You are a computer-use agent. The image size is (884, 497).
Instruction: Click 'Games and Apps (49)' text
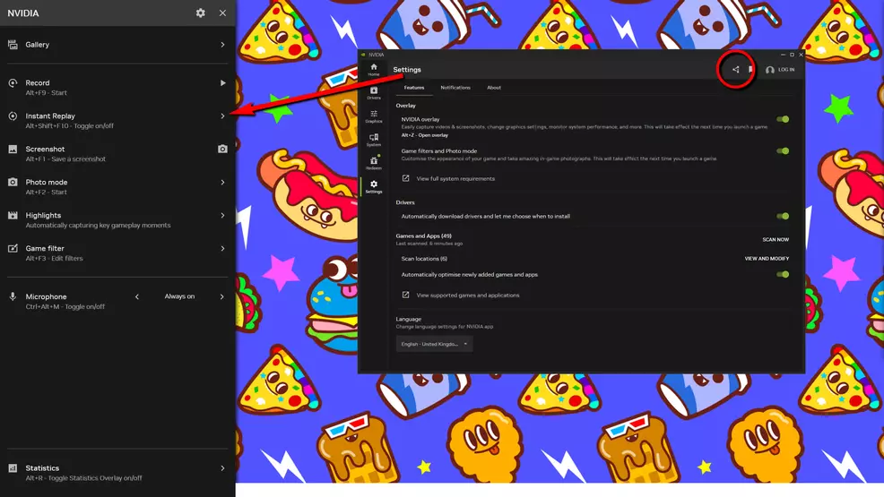point(423,236)
